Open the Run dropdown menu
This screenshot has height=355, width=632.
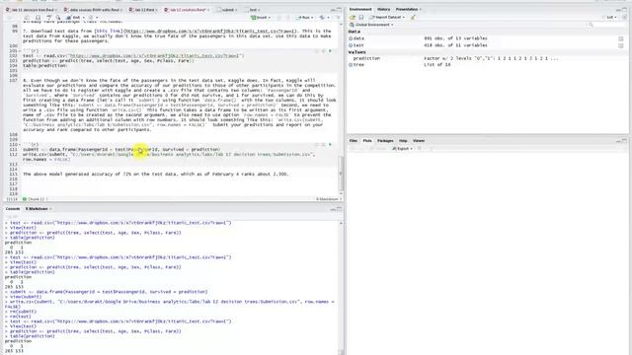tap(305, 18)
